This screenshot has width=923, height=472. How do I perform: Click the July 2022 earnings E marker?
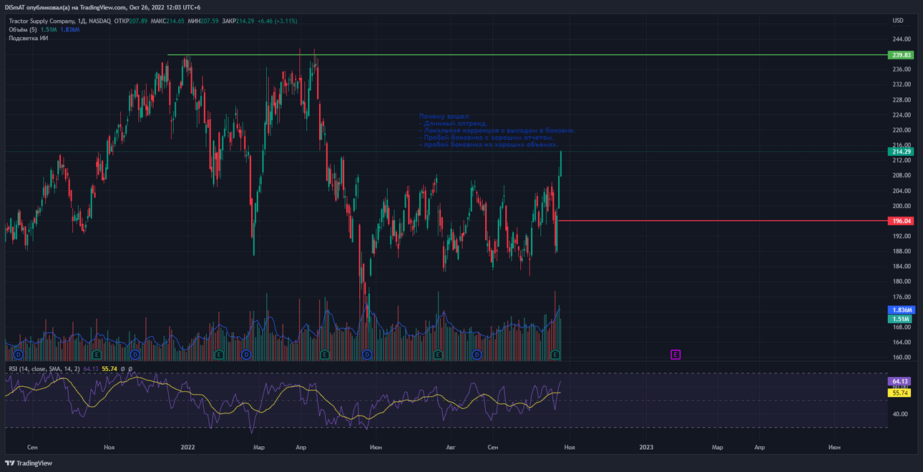coord(438,355)
